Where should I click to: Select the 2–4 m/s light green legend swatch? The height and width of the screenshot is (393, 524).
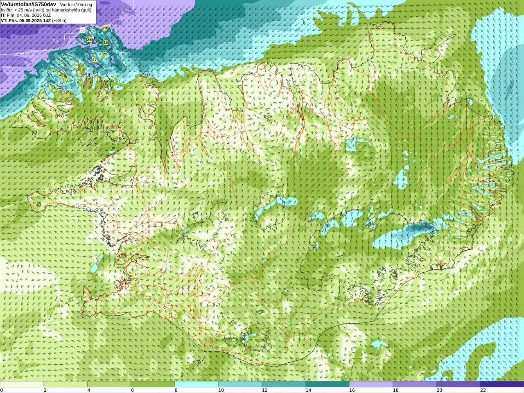coord(65,384)
